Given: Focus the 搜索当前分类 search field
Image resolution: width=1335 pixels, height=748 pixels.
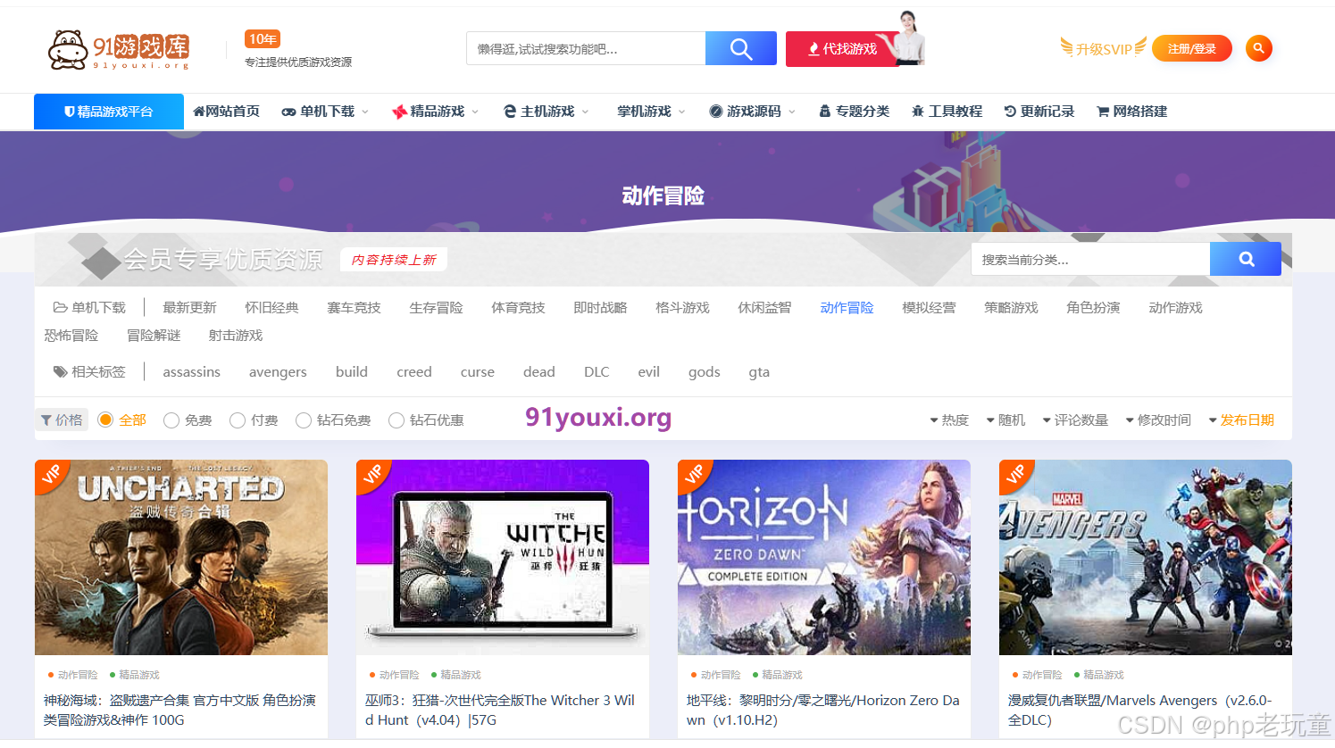Looking at the screenshot, I should pyautogui.click(x=1090, y=259).
